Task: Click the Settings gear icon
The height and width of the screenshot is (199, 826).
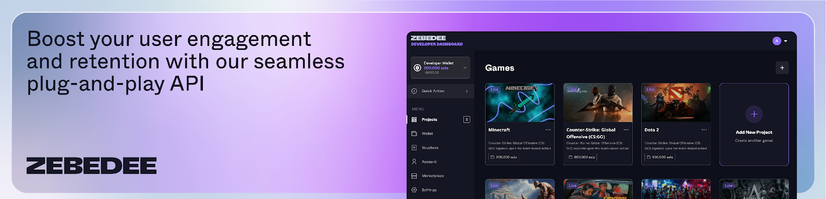Action: [414, 190]
